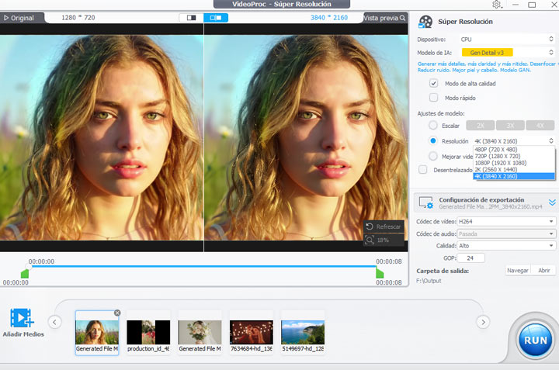Click the Original play button

(19, 18)
